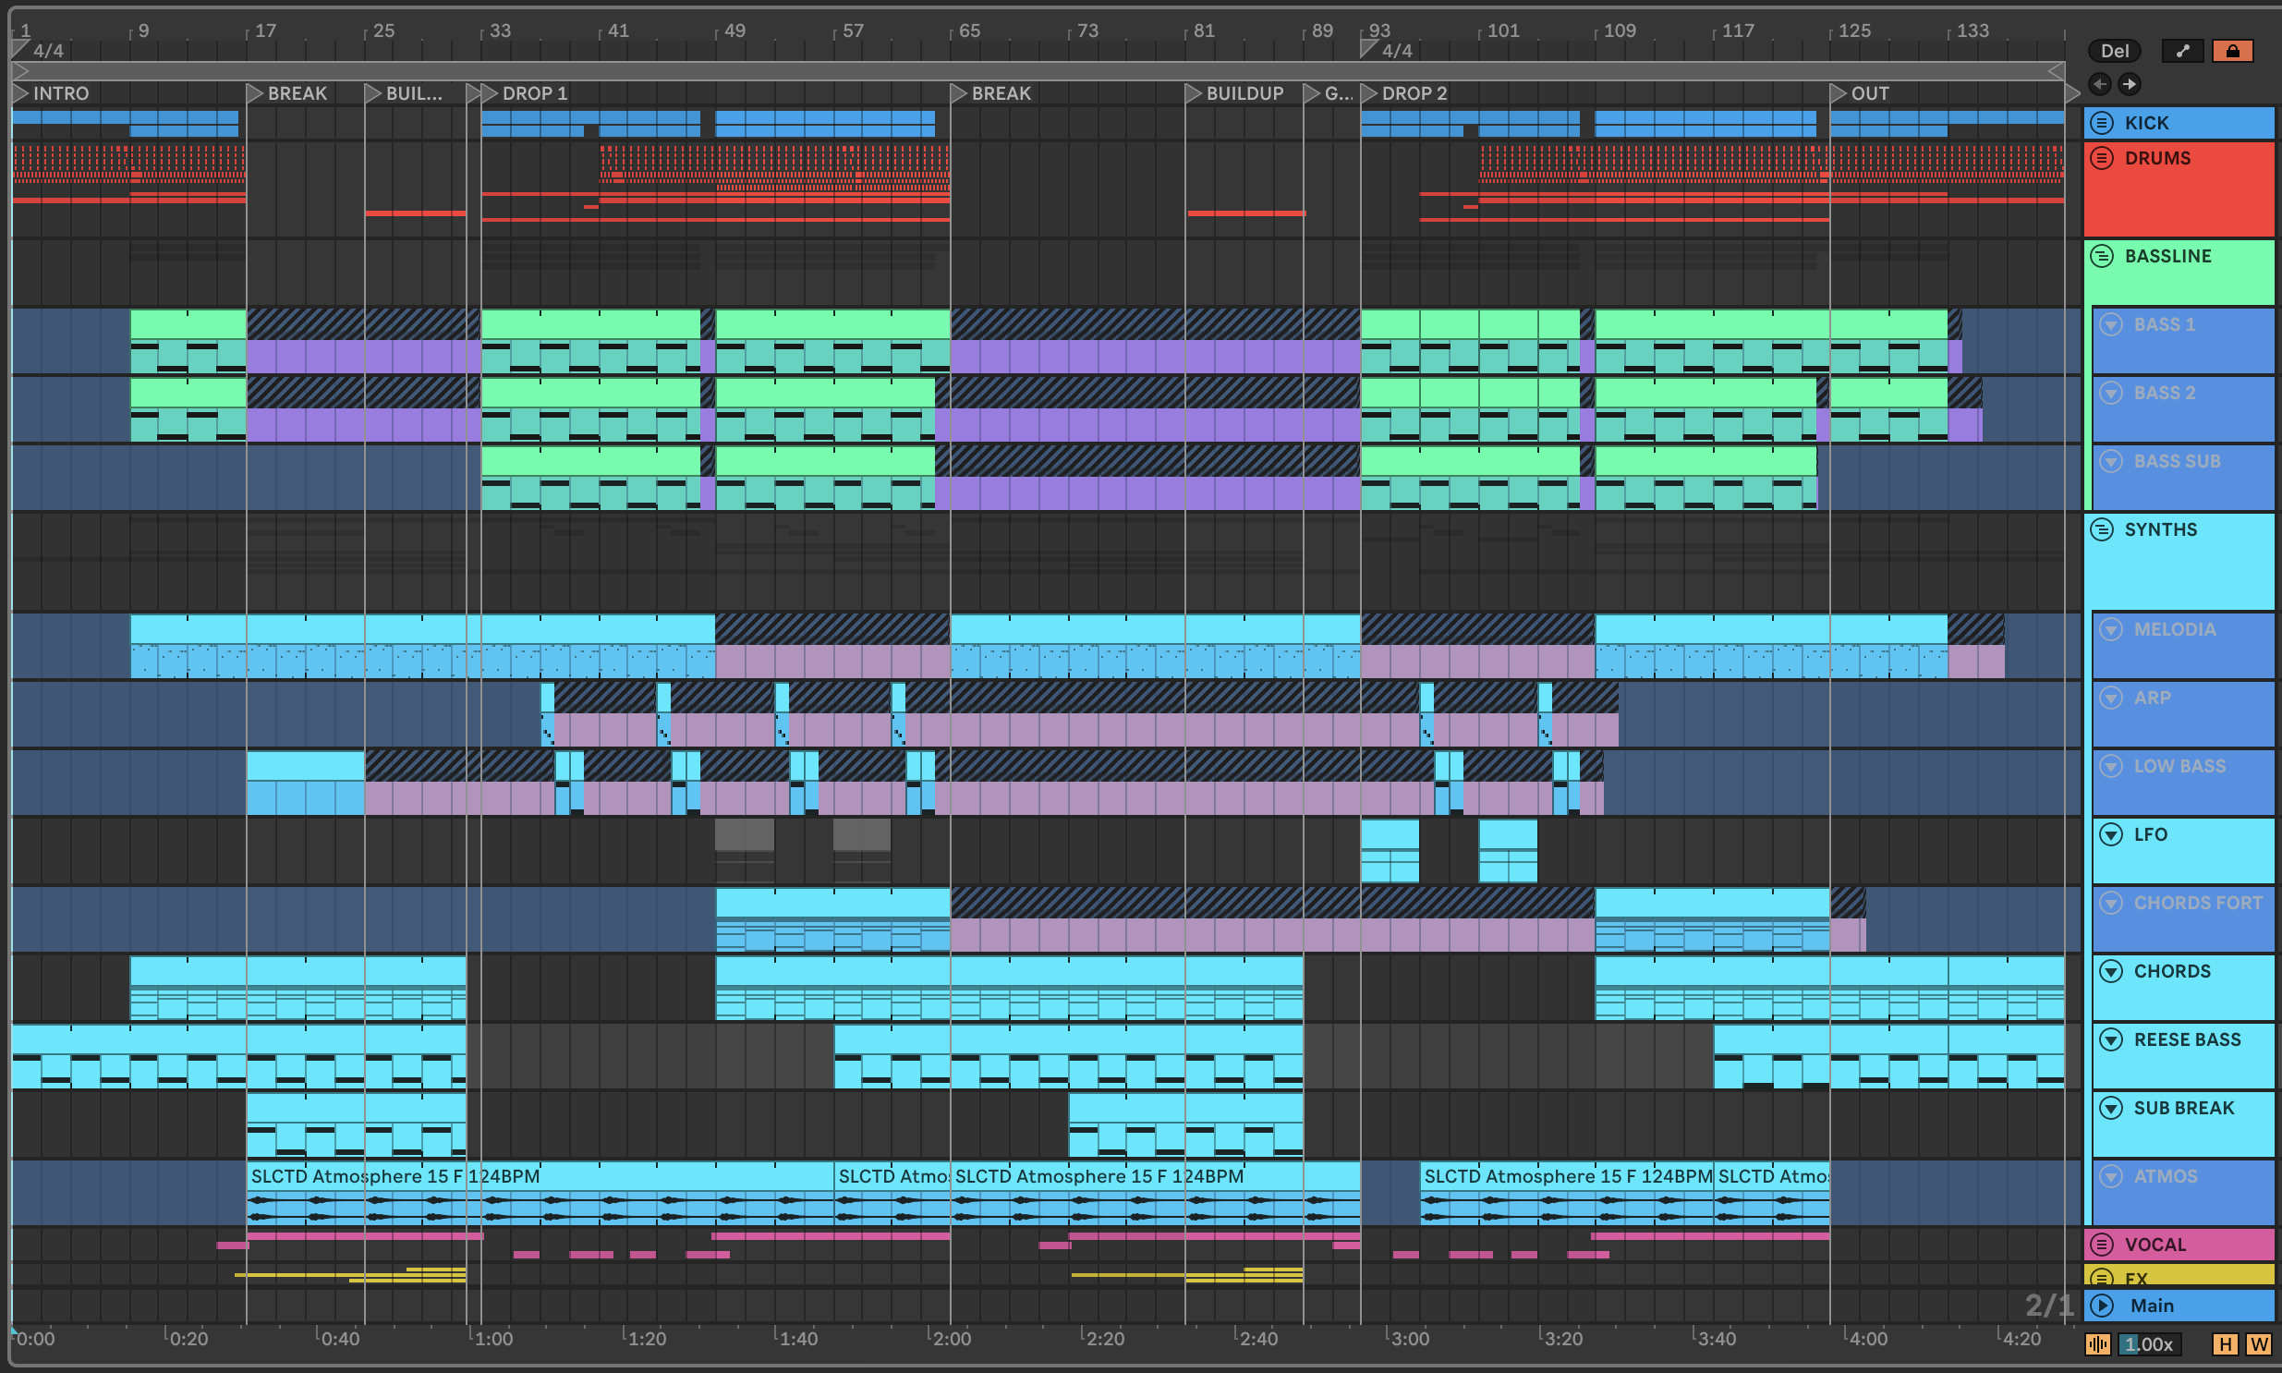Click the Main track play icon
The width and height of the screenshot is (2282, 1373).
coord(2102,1306)
